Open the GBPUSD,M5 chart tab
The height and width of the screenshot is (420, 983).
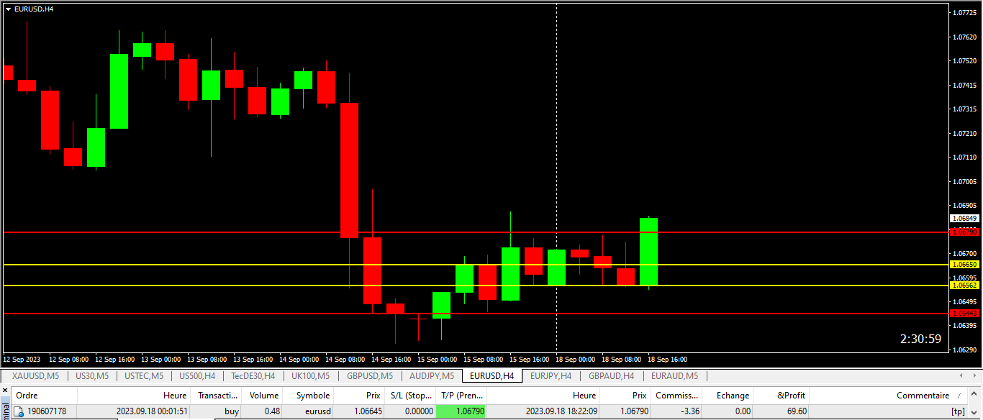pyautogui.click(x=369, y=375)
